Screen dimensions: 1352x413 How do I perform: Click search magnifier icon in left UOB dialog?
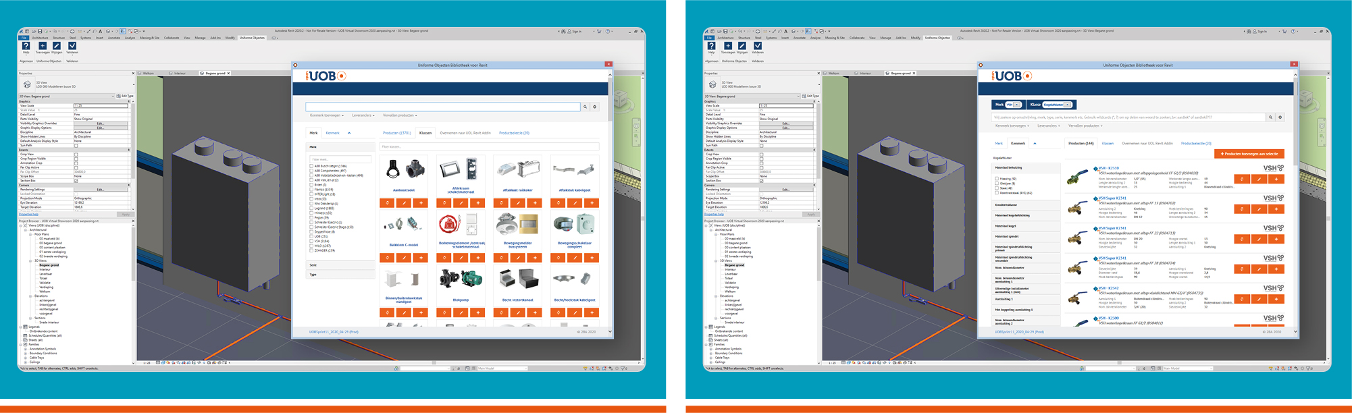585,107
